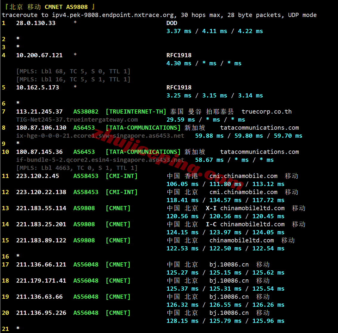Click the AS38082 number
Viewport: 338px width, 333px height.
[x=86, y=111]
